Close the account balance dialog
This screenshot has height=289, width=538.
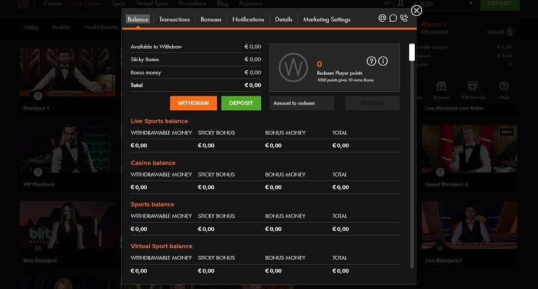(416, 11)
